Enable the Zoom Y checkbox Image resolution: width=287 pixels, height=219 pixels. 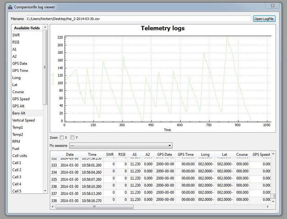click(72, 137)
